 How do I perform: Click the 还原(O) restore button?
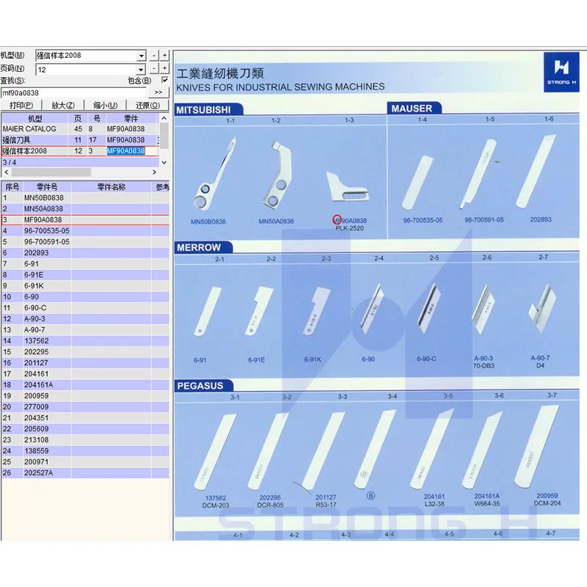(147, 105)
